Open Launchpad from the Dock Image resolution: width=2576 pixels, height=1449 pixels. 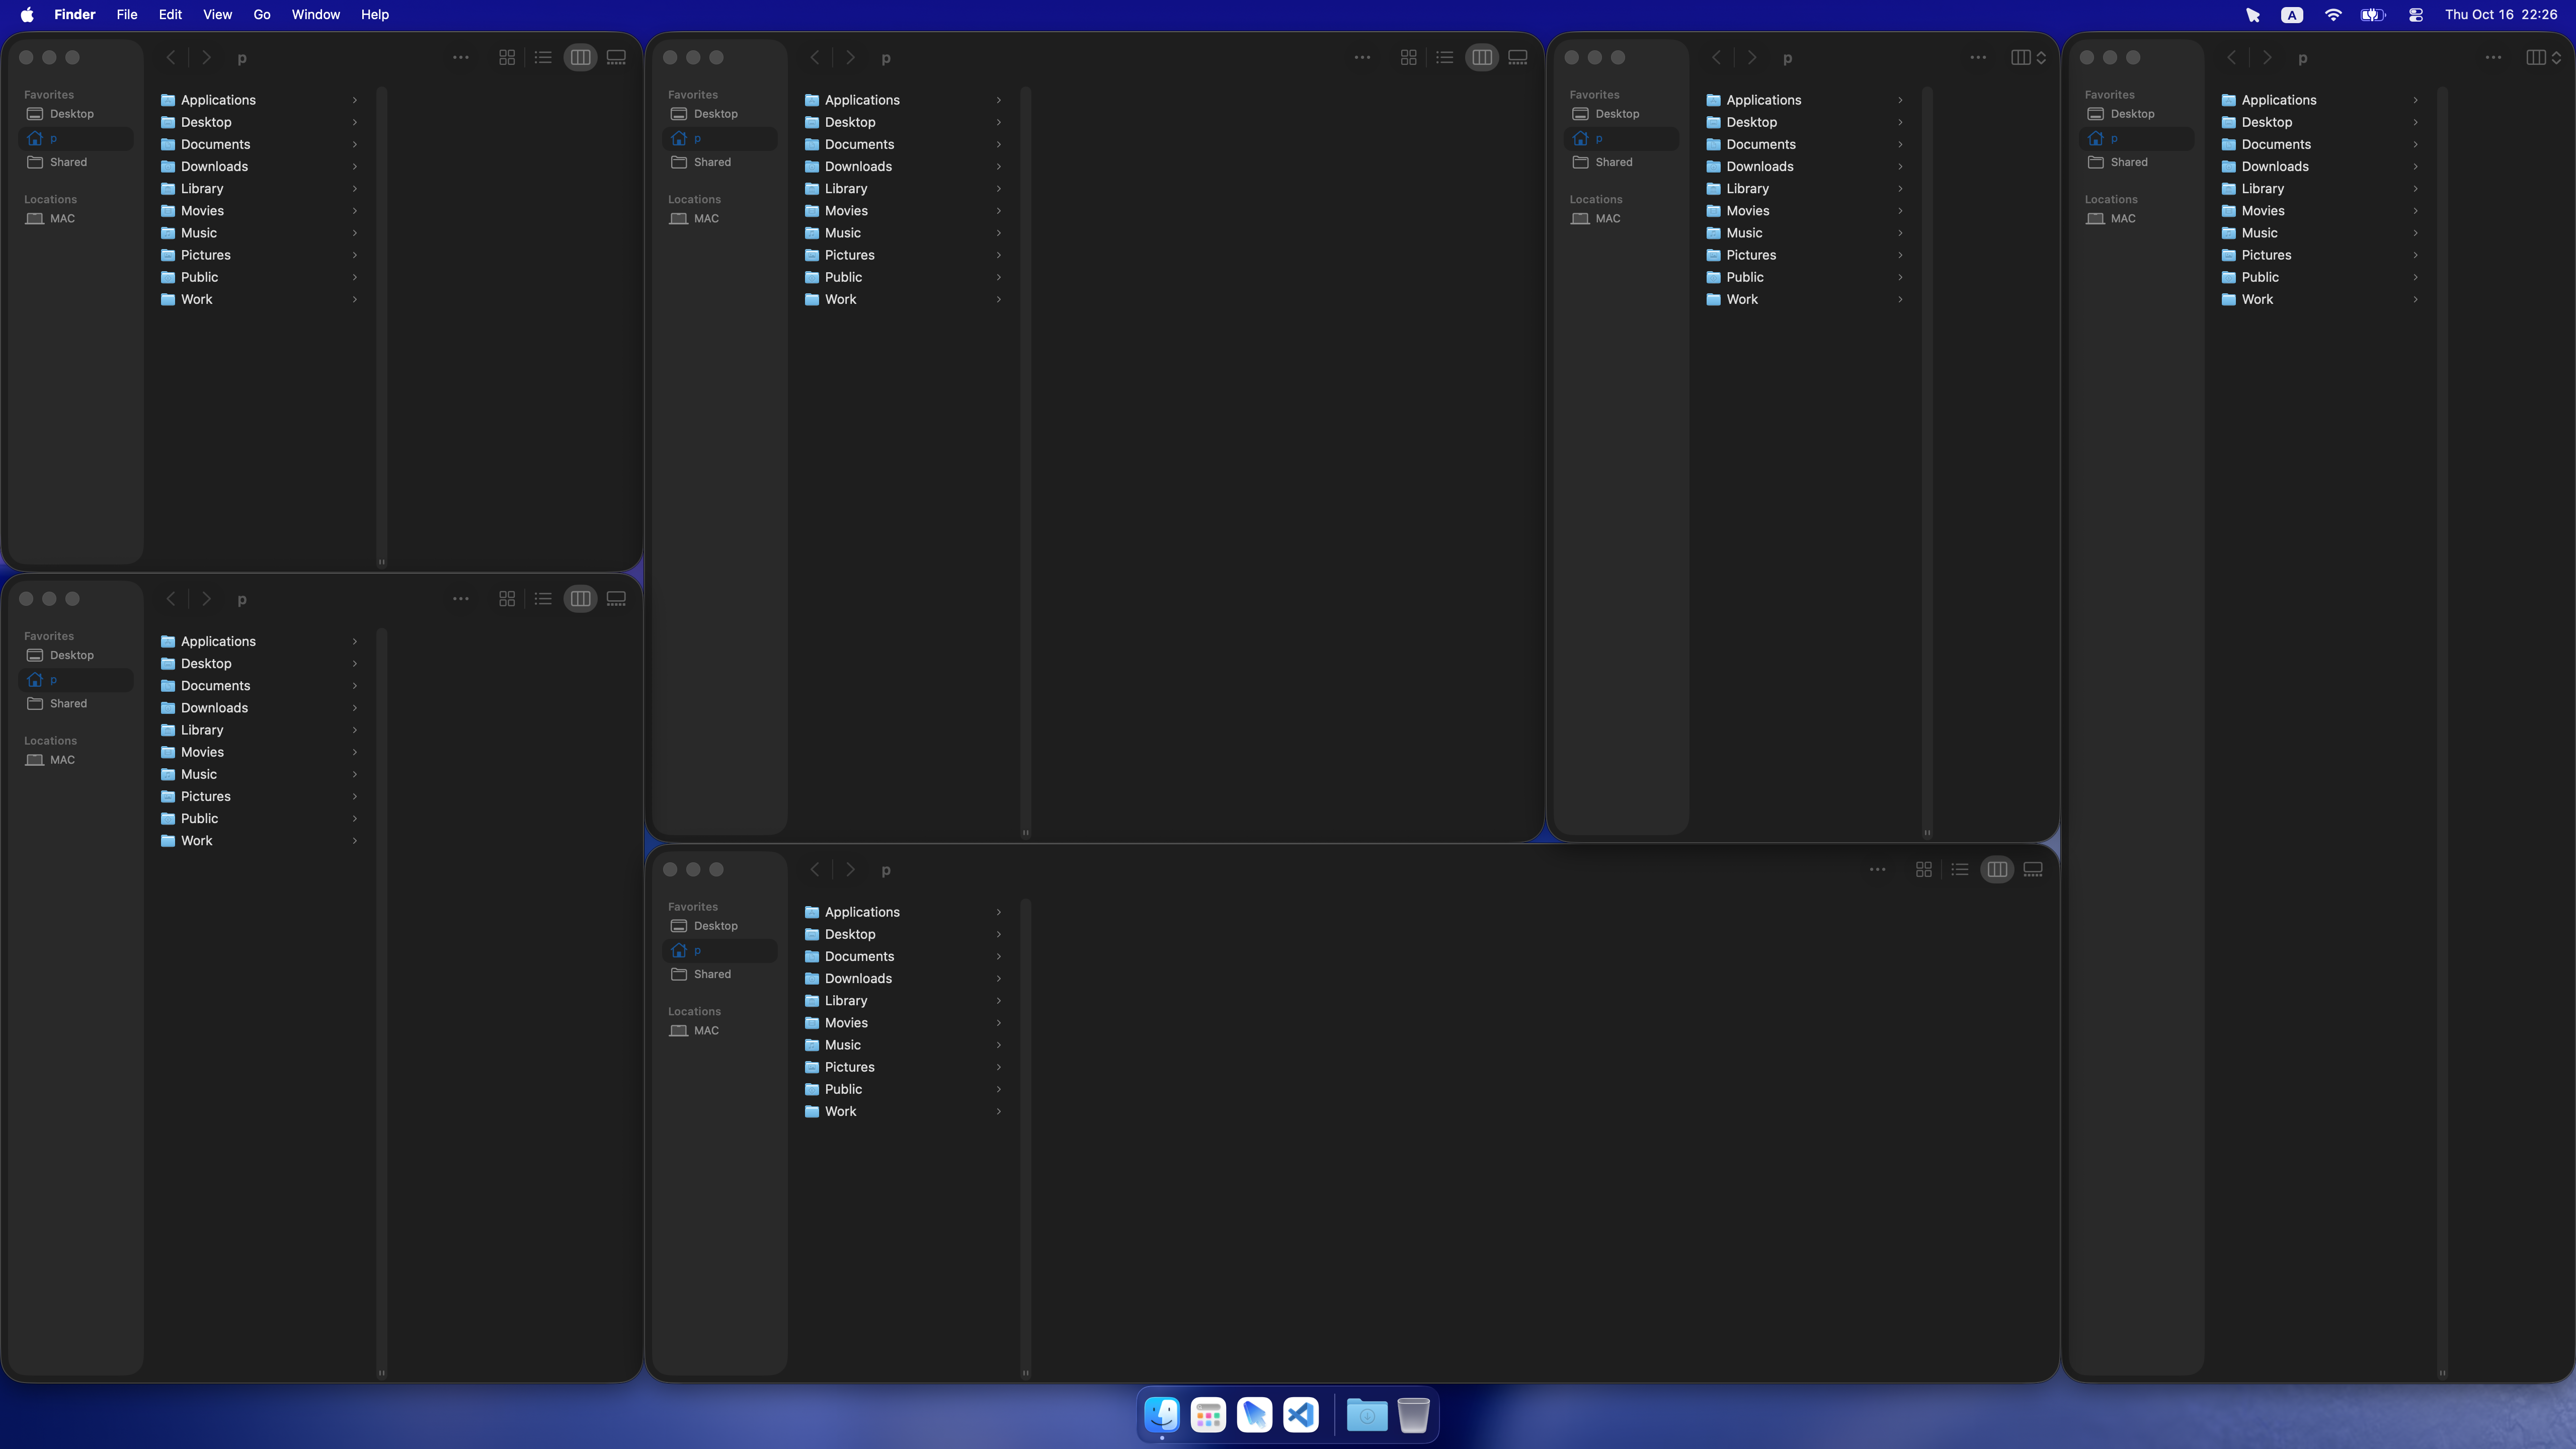pos(1208,1415)
